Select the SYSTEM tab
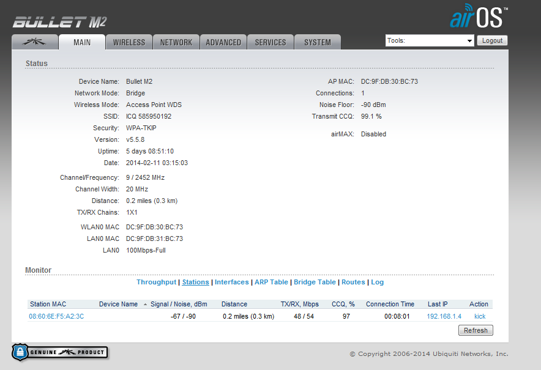 [x=318, y=42]
